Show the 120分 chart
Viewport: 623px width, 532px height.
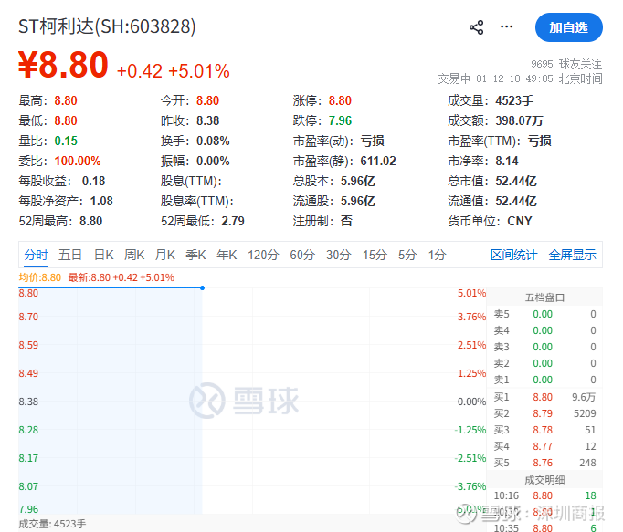click(x=263, y=255)
